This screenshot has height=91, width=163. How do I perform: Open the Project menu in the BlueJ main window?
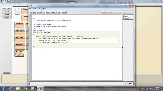3,4
